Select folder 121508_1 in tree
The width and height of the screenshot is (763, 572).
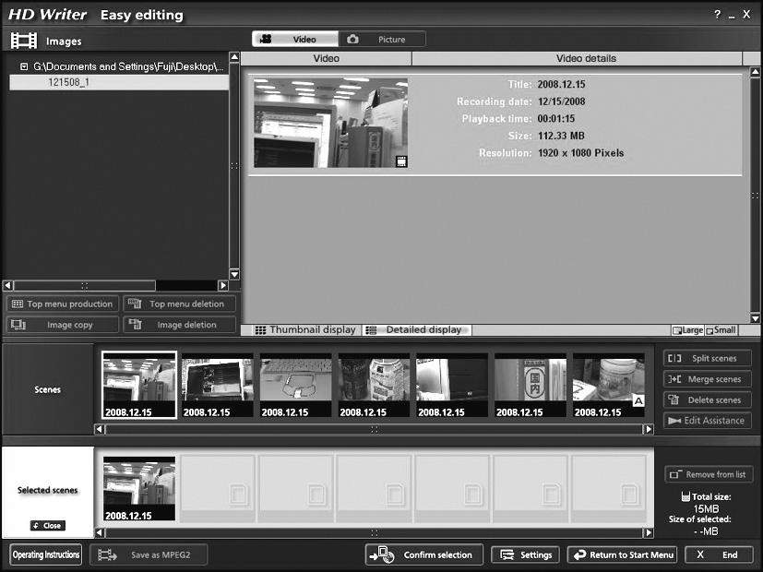(x=119, y=82)
